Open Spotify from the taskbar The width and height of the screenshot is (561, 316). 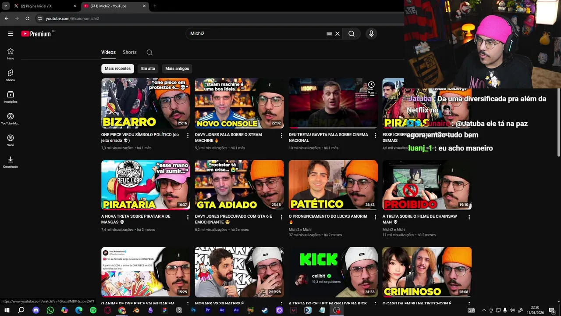[x=93, y=310]
